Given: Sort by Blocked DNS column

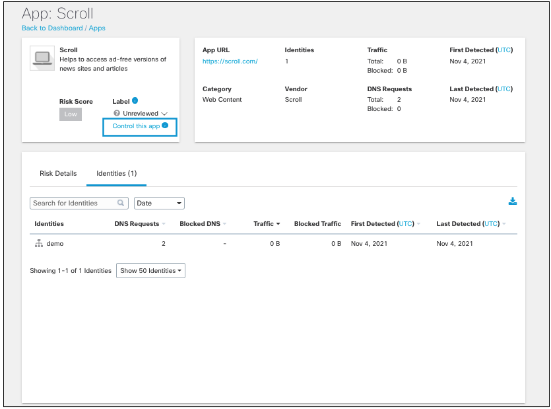Looking at the screenshot, I should [x=203, y=224].
